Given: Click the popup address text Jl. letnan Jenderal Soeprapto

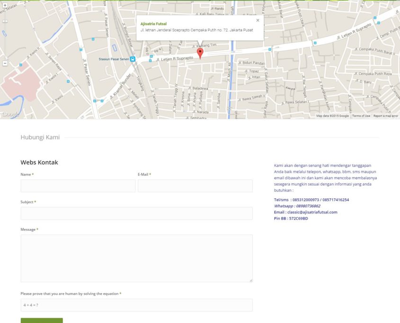Looking at the screenshot, I should tap(196, 30).
